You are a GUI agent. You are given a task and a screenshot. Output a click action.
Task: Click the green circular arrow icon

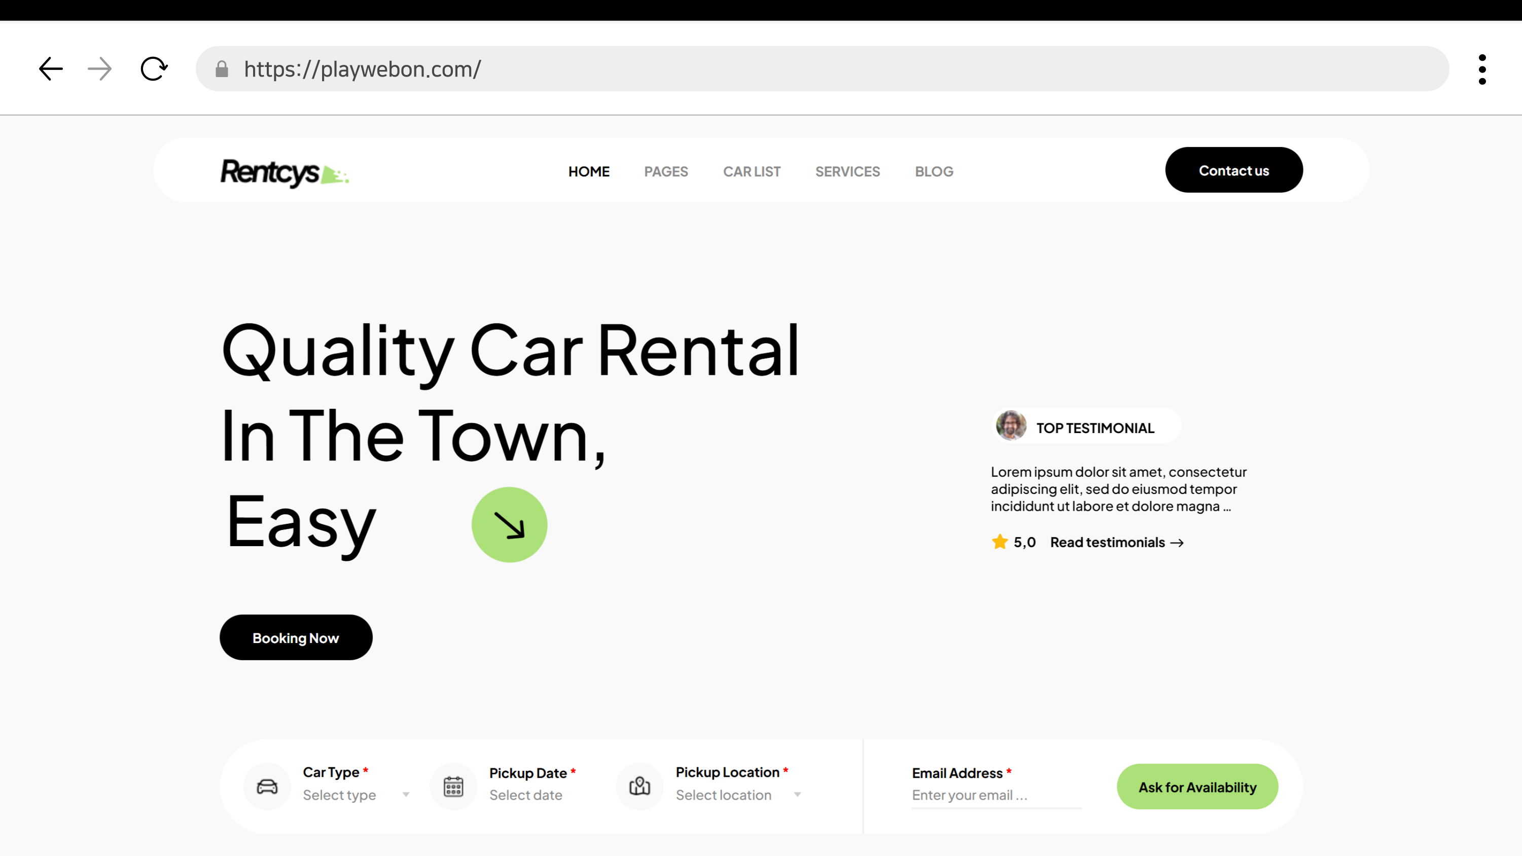[x=509, y=524]
